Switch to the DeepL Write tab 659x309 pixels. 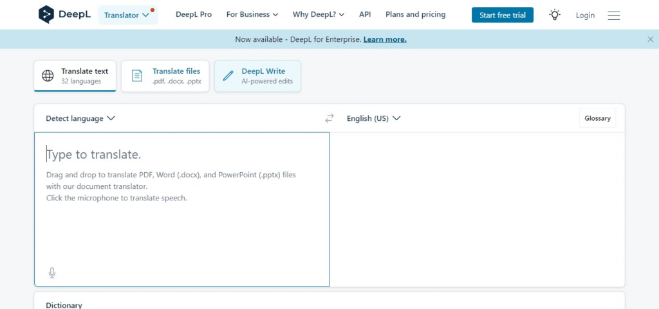pos(257,76)
